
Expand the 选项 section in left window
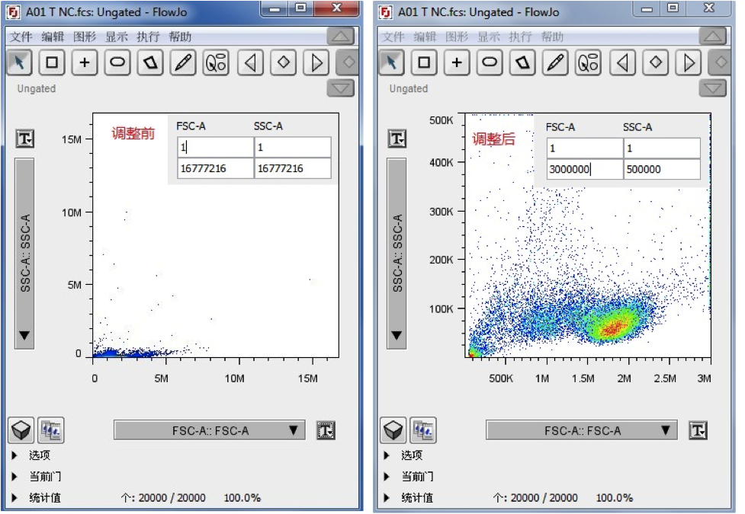tap(15, 455)
